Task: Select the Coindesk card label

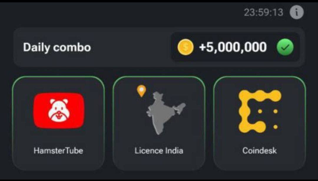Action: click(x=260, y=151)
